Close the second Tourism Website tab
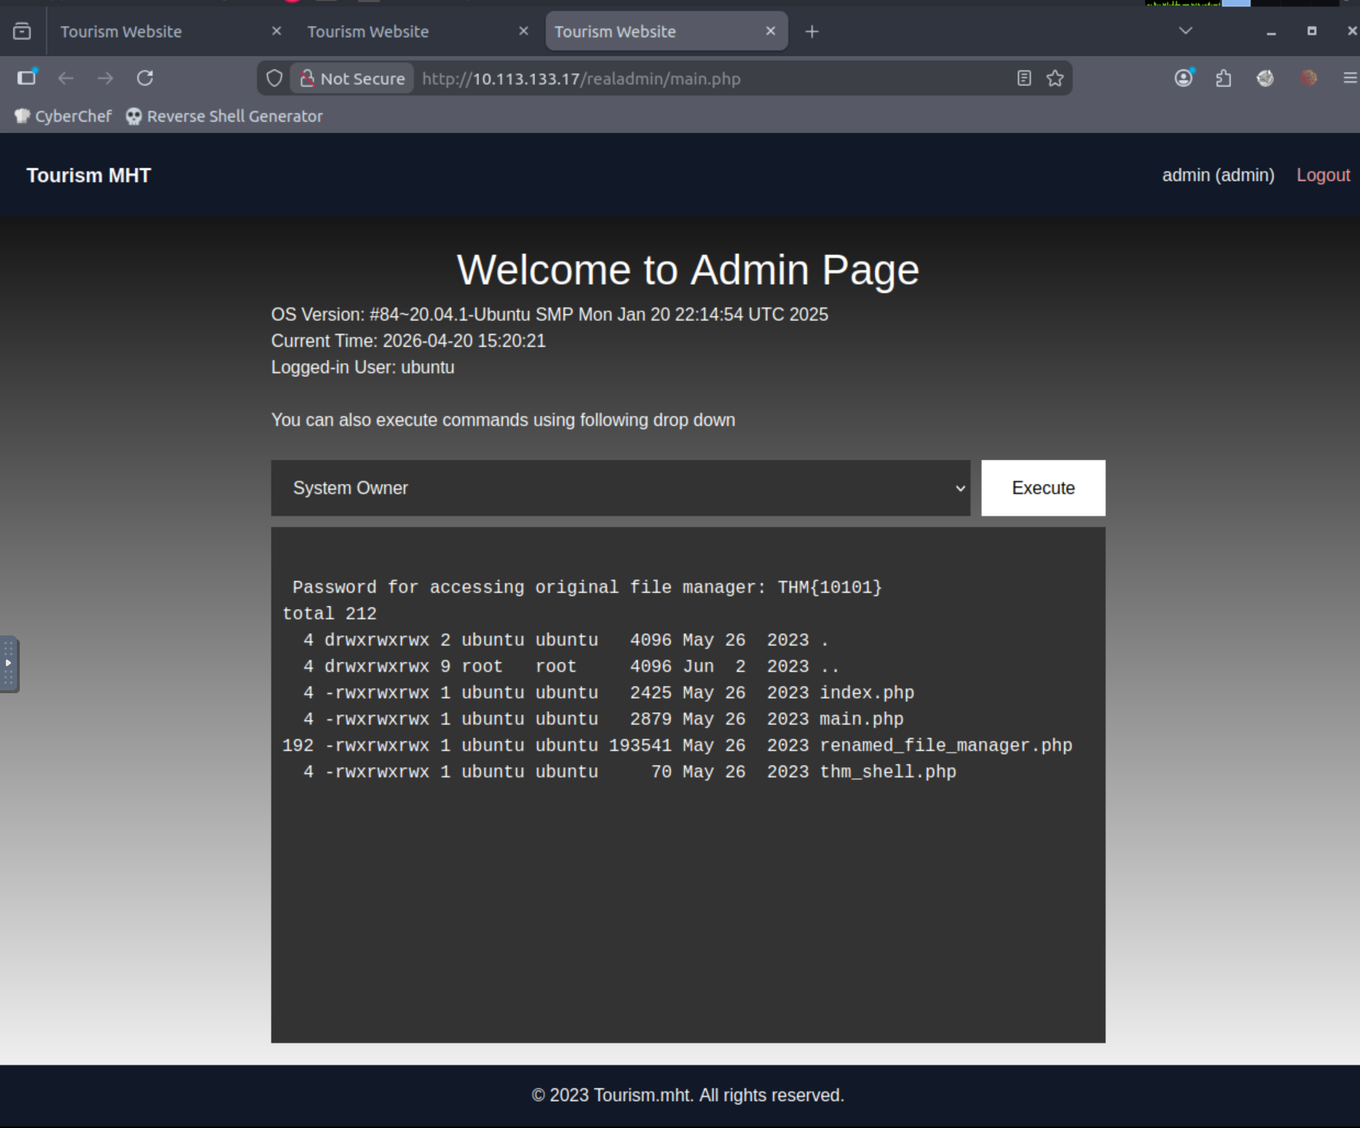 [x=523, y=31]
